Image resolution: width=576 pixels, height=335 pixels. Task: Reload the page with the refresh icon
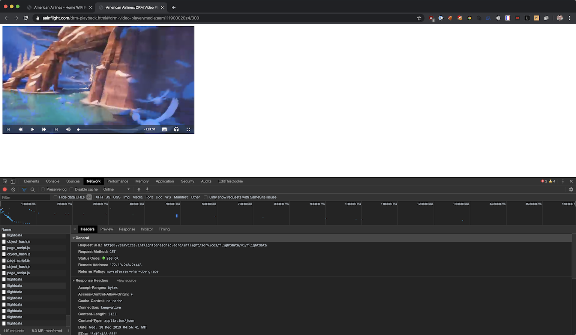click(26, 18)
